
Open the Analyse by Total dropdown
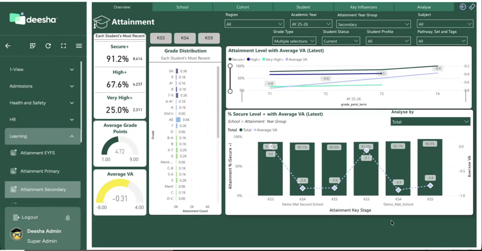(x=430, y=121)
